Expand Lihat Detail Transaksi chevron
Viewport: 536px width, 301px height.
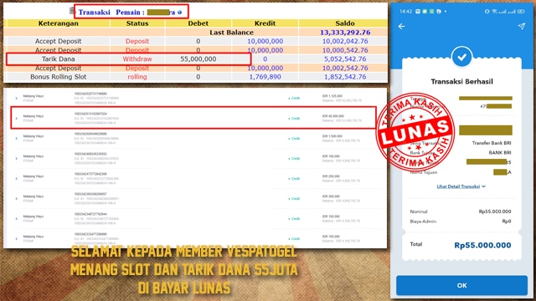click(484, 186)
